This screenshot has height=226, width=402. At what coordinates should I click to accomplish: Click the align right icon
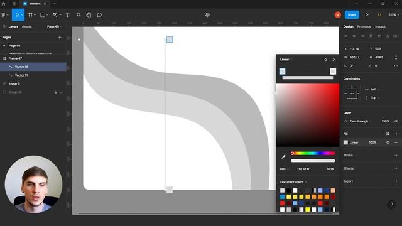362,36
